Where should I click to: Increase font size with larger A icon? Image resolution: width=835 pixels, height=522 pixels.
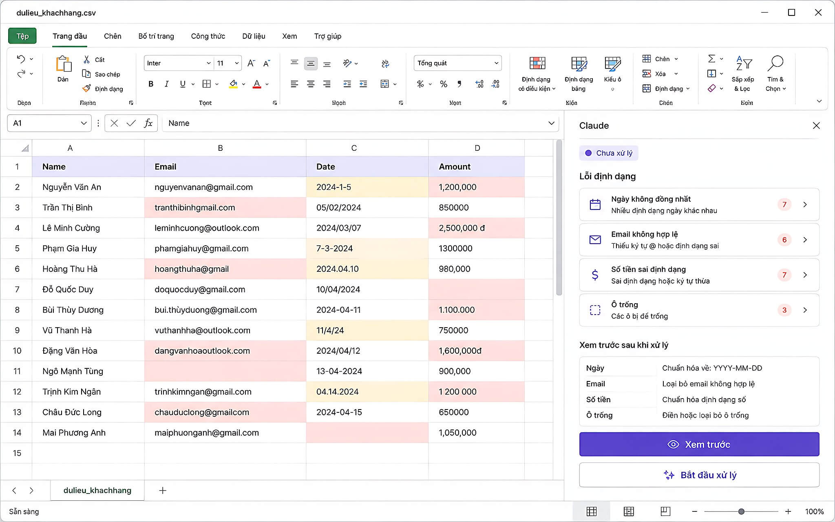tap(251, 63)
